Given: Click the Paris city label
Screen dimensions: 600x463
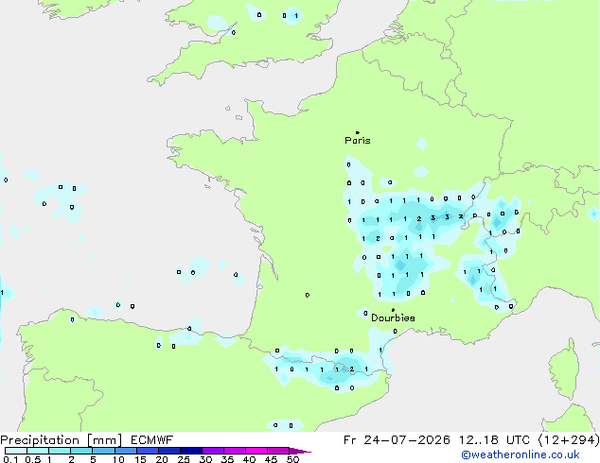Looking at the screenshot, I should [358, 141].
